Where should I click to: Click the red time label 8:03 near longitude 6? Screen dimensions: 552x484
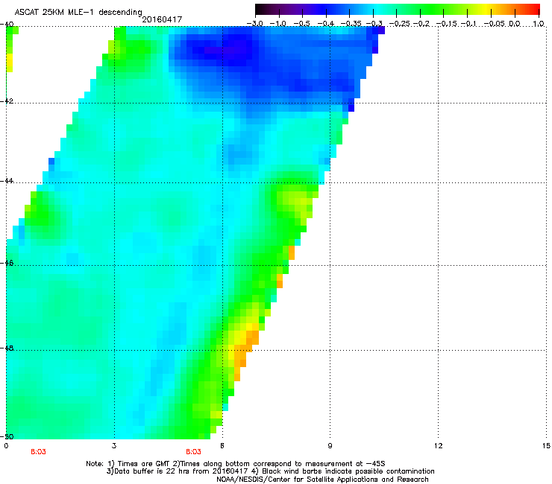[194, 452]
